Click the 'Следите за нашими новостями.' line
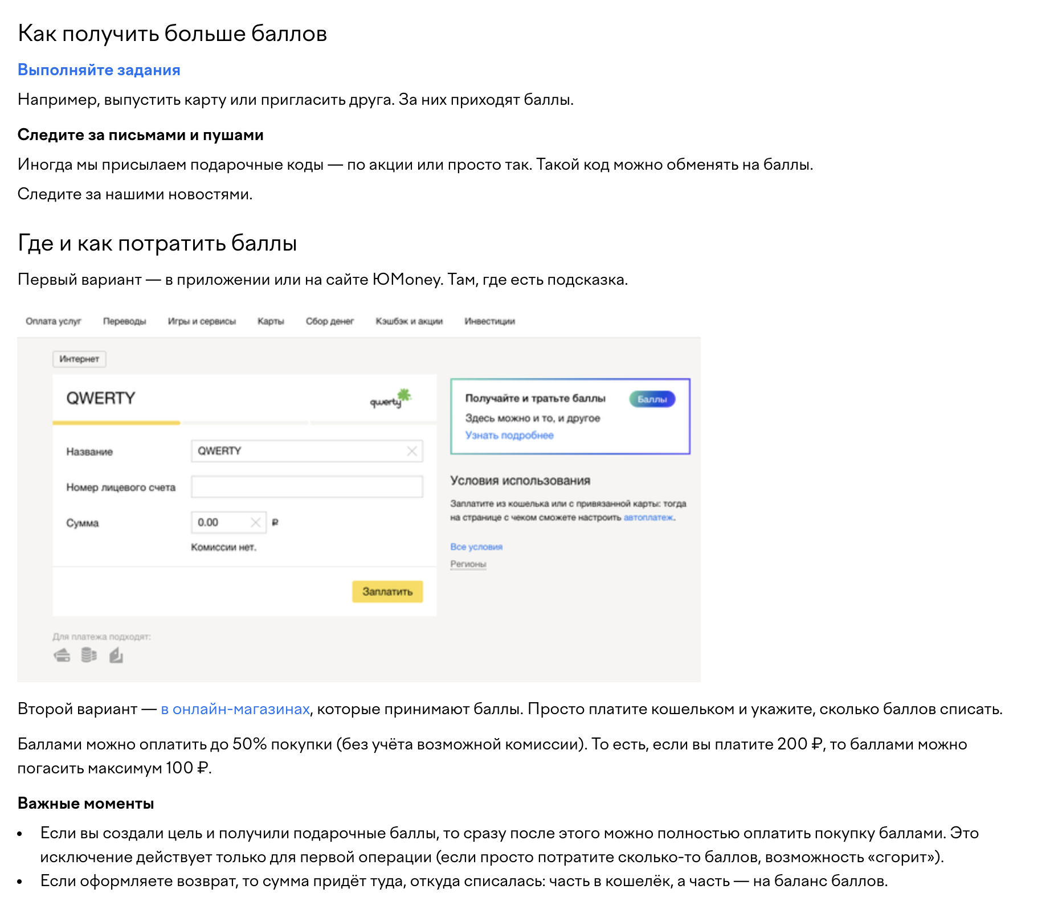Image resolution: width=1054 pixels, height=918 pixels. [x=135, y=194]
